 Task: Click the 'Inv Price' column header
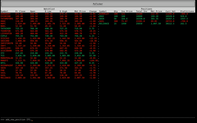tap(127, 11)
